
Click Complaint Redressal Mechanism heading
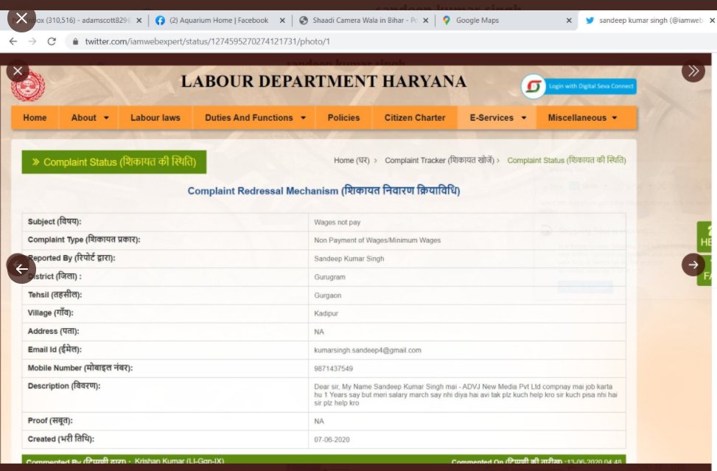pos(323,191)
